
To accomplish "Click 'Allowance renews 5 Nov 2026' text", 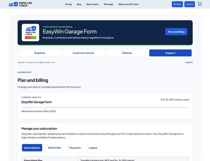I will pos(39,111).
